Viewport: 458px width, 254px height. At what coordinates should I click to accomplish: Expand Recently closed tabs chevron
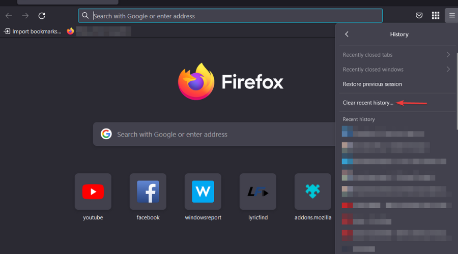448,54
